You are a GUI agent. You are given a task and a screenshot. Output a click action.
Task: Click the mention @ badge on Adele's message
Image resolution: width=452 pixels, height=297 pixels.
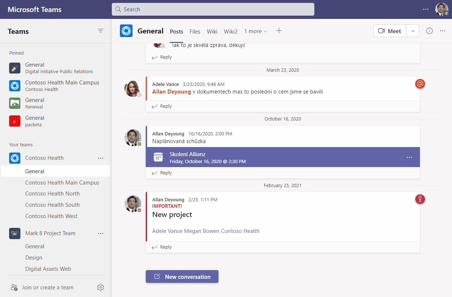[x=420, y=84]
